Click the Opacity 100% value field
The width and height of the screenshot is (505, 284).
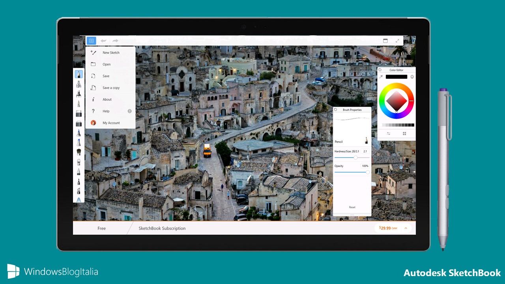coord(365,166)
